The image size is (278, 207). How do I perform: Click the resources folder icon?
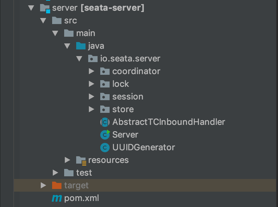coord(81,160)
